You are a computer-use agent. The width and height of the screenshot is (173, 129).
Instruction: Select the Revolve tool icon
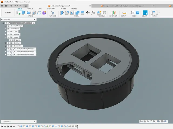click(29, 13)
